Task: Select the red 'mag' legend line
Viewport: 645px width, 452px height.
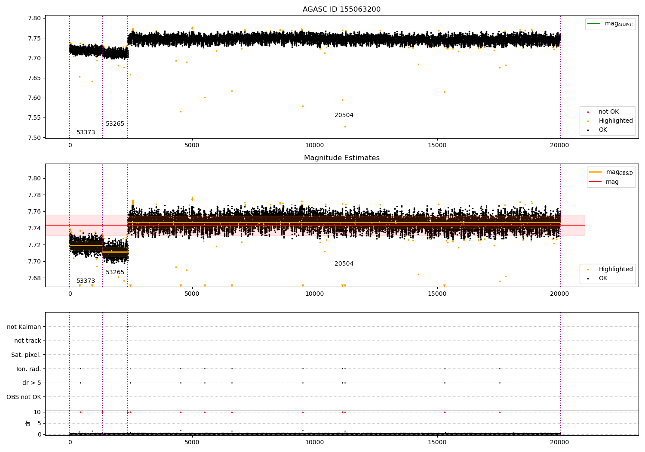Action: [x=596, y=182]
